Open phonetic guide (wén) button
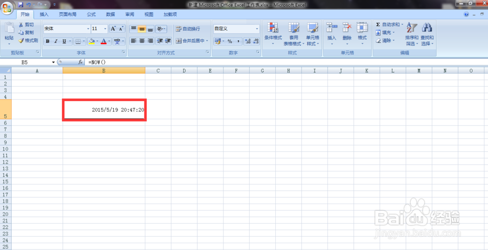Screen dimensions: 488x250 coord(117,41)
